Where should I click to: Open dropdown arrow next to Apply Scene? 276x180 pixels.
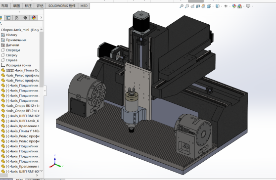click(244, 6)
